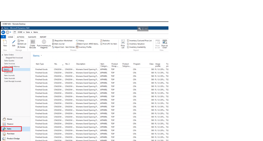263x141 pixels.
Task: Collapse the Sales Orders tree node
Action: point(2,55)
